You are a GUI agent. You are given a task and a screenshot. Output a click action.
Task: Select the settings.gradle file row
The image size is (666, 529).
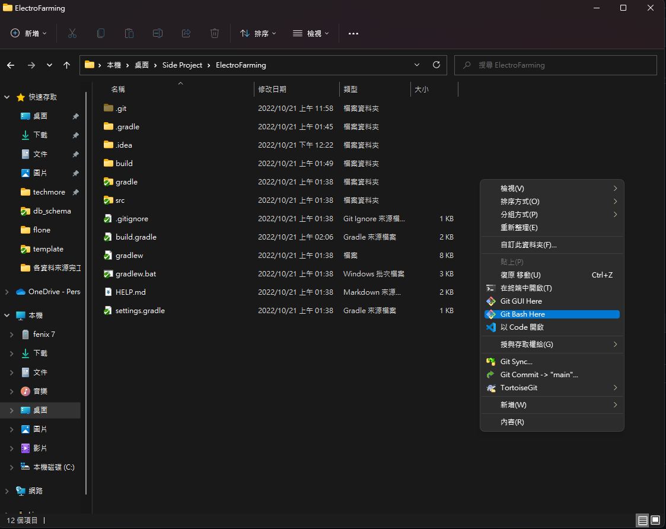(x=279, y=311)
